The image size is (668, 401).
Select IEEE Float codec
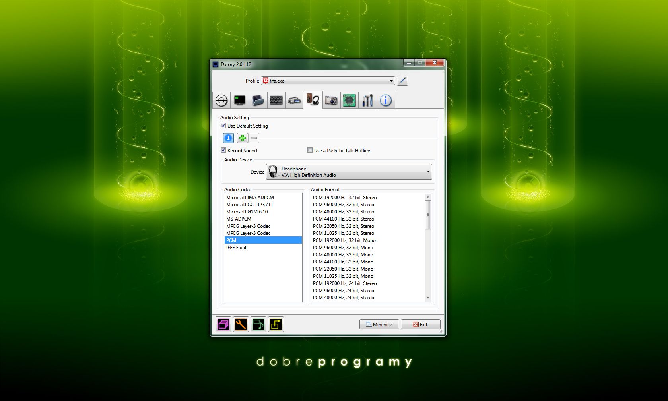(x=263, y=247)
